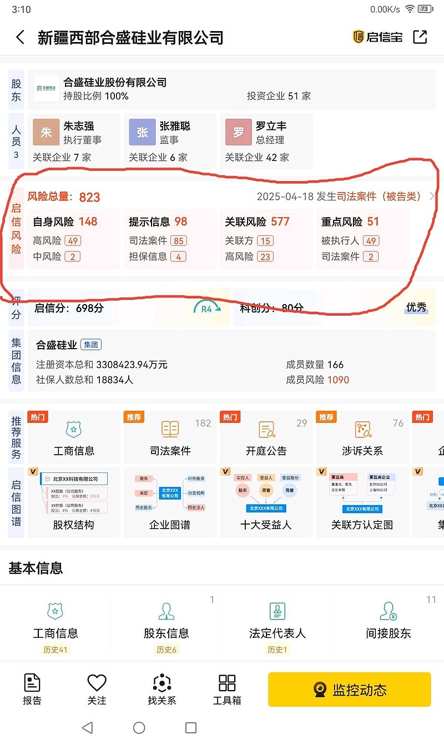This screenshot has width=444, height=740.
Task: Tap 司法案件 85 under 提示信息
Action: click(158, 241)
